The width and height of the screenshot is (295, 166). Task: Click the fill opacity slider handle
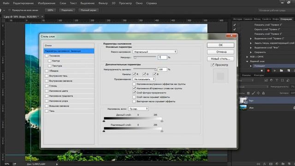tap(156, 70)
